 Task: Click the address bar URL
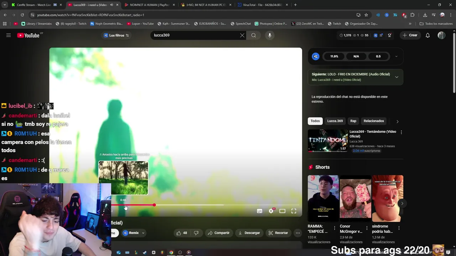(90, 15)
